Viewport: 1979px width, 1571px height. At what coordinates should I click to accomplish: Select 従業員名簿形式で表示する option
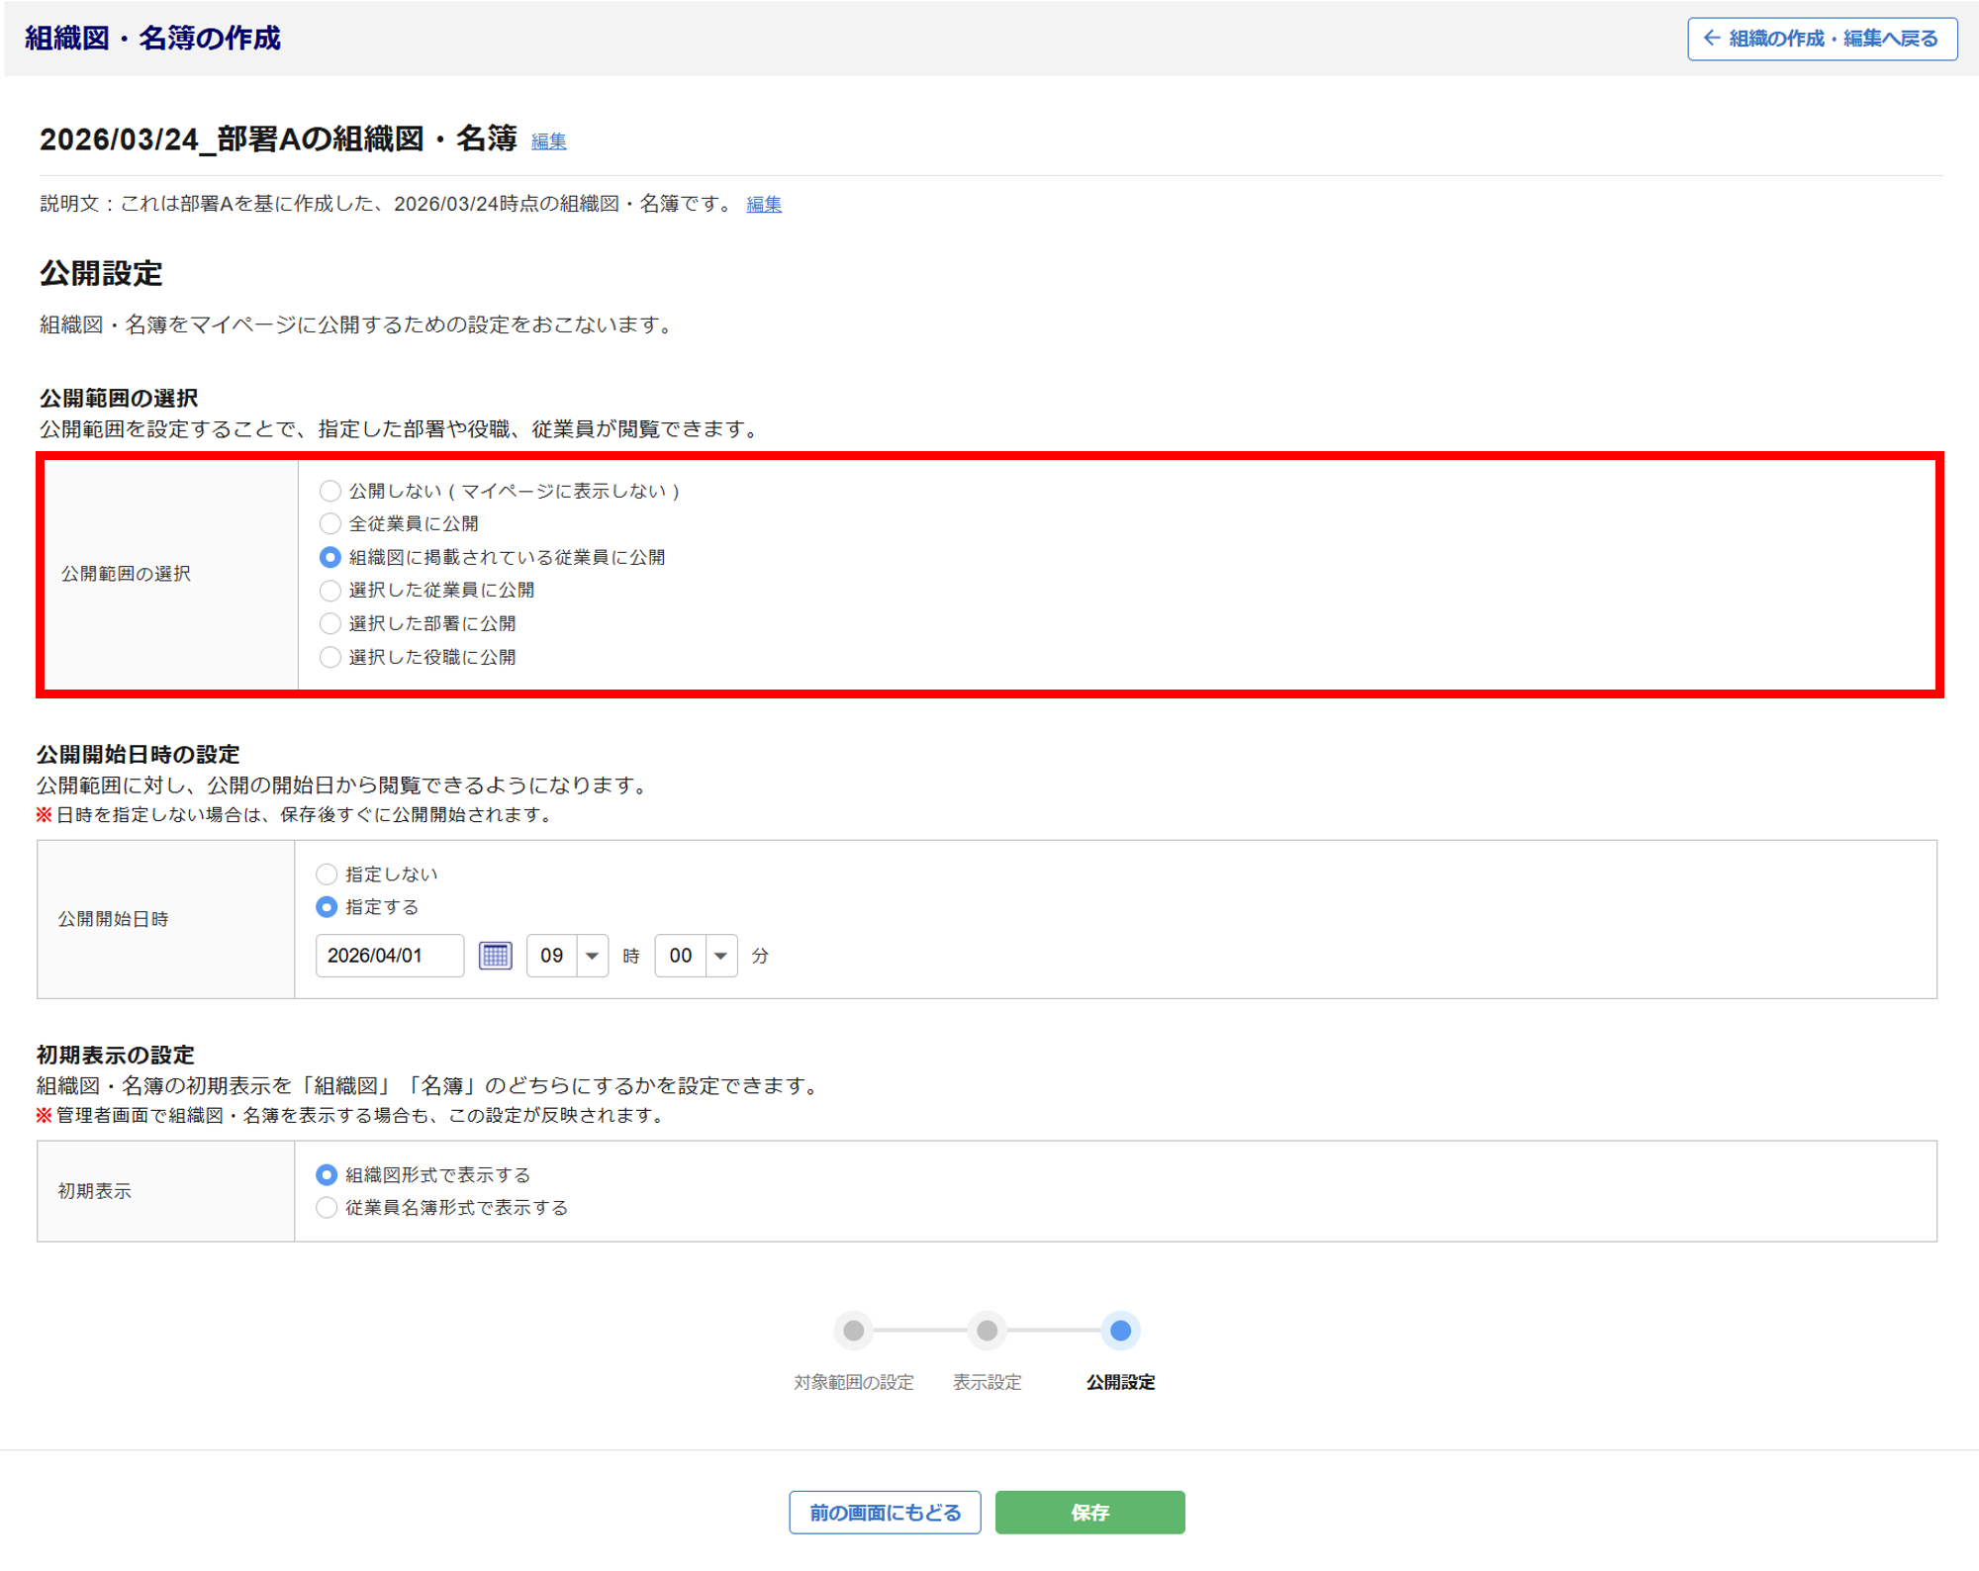click(x=327, y=1208)
